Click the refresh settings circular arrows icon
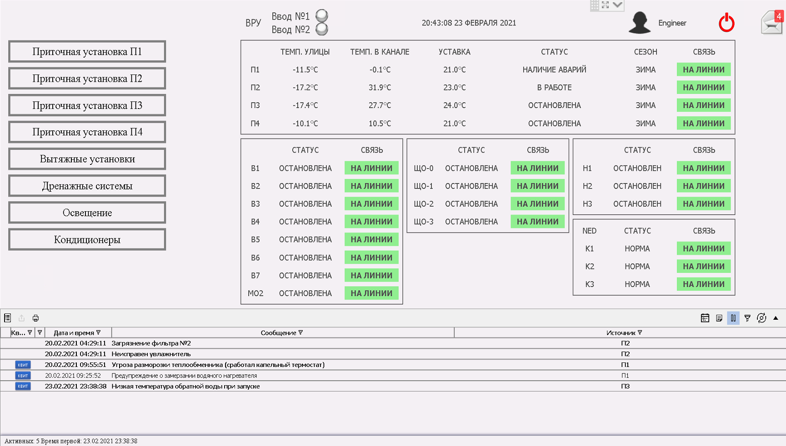Screen dimensions: 786x446 (x=761, y=318)
